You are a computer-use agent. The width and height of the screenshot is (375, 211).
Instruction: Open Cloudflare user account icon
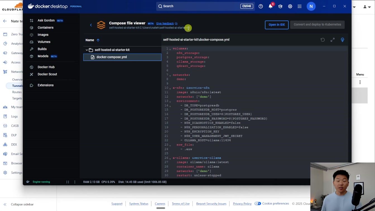coord(367,7)
